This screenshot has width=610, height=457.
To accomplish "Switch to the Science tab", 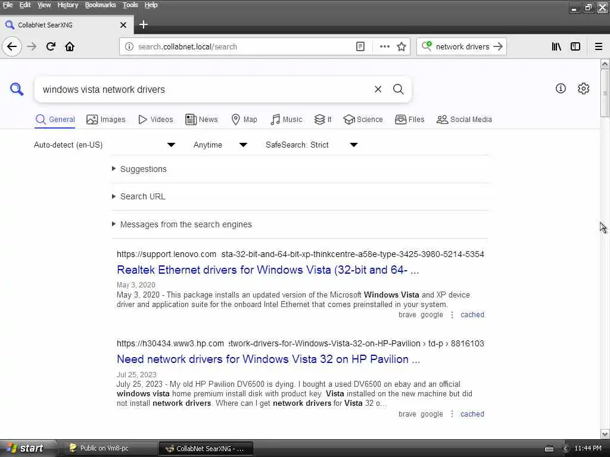I will [x=363, y=119].
